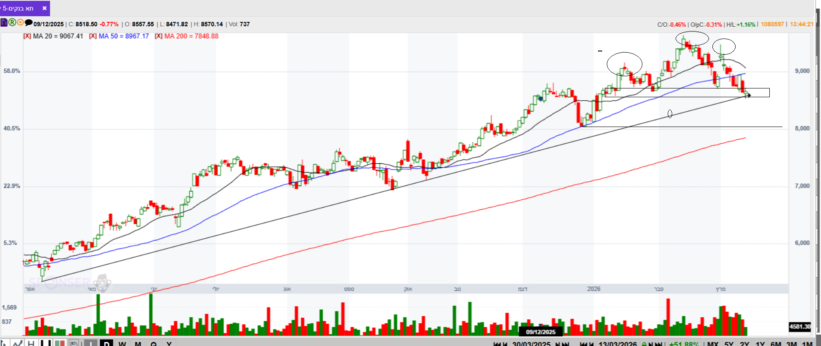Set chart range to MX
Viewport: 821px width, 346px height.
point(713,344)
